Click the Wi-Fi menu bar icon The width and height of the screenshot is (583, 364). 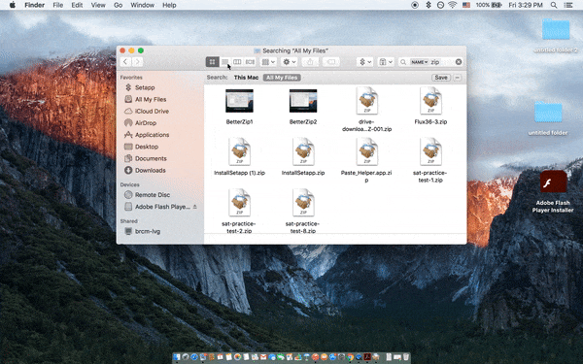tap(453, 5)
